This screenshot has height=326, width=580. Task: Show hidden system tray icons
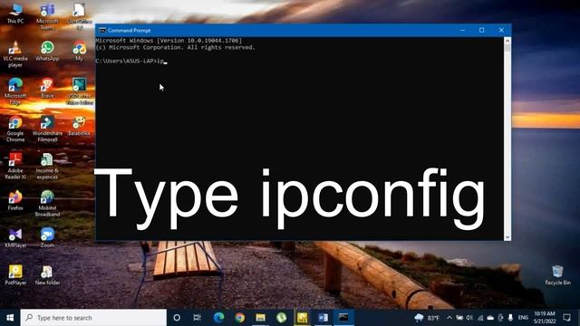pyautogui.click(x=449, y=318)
